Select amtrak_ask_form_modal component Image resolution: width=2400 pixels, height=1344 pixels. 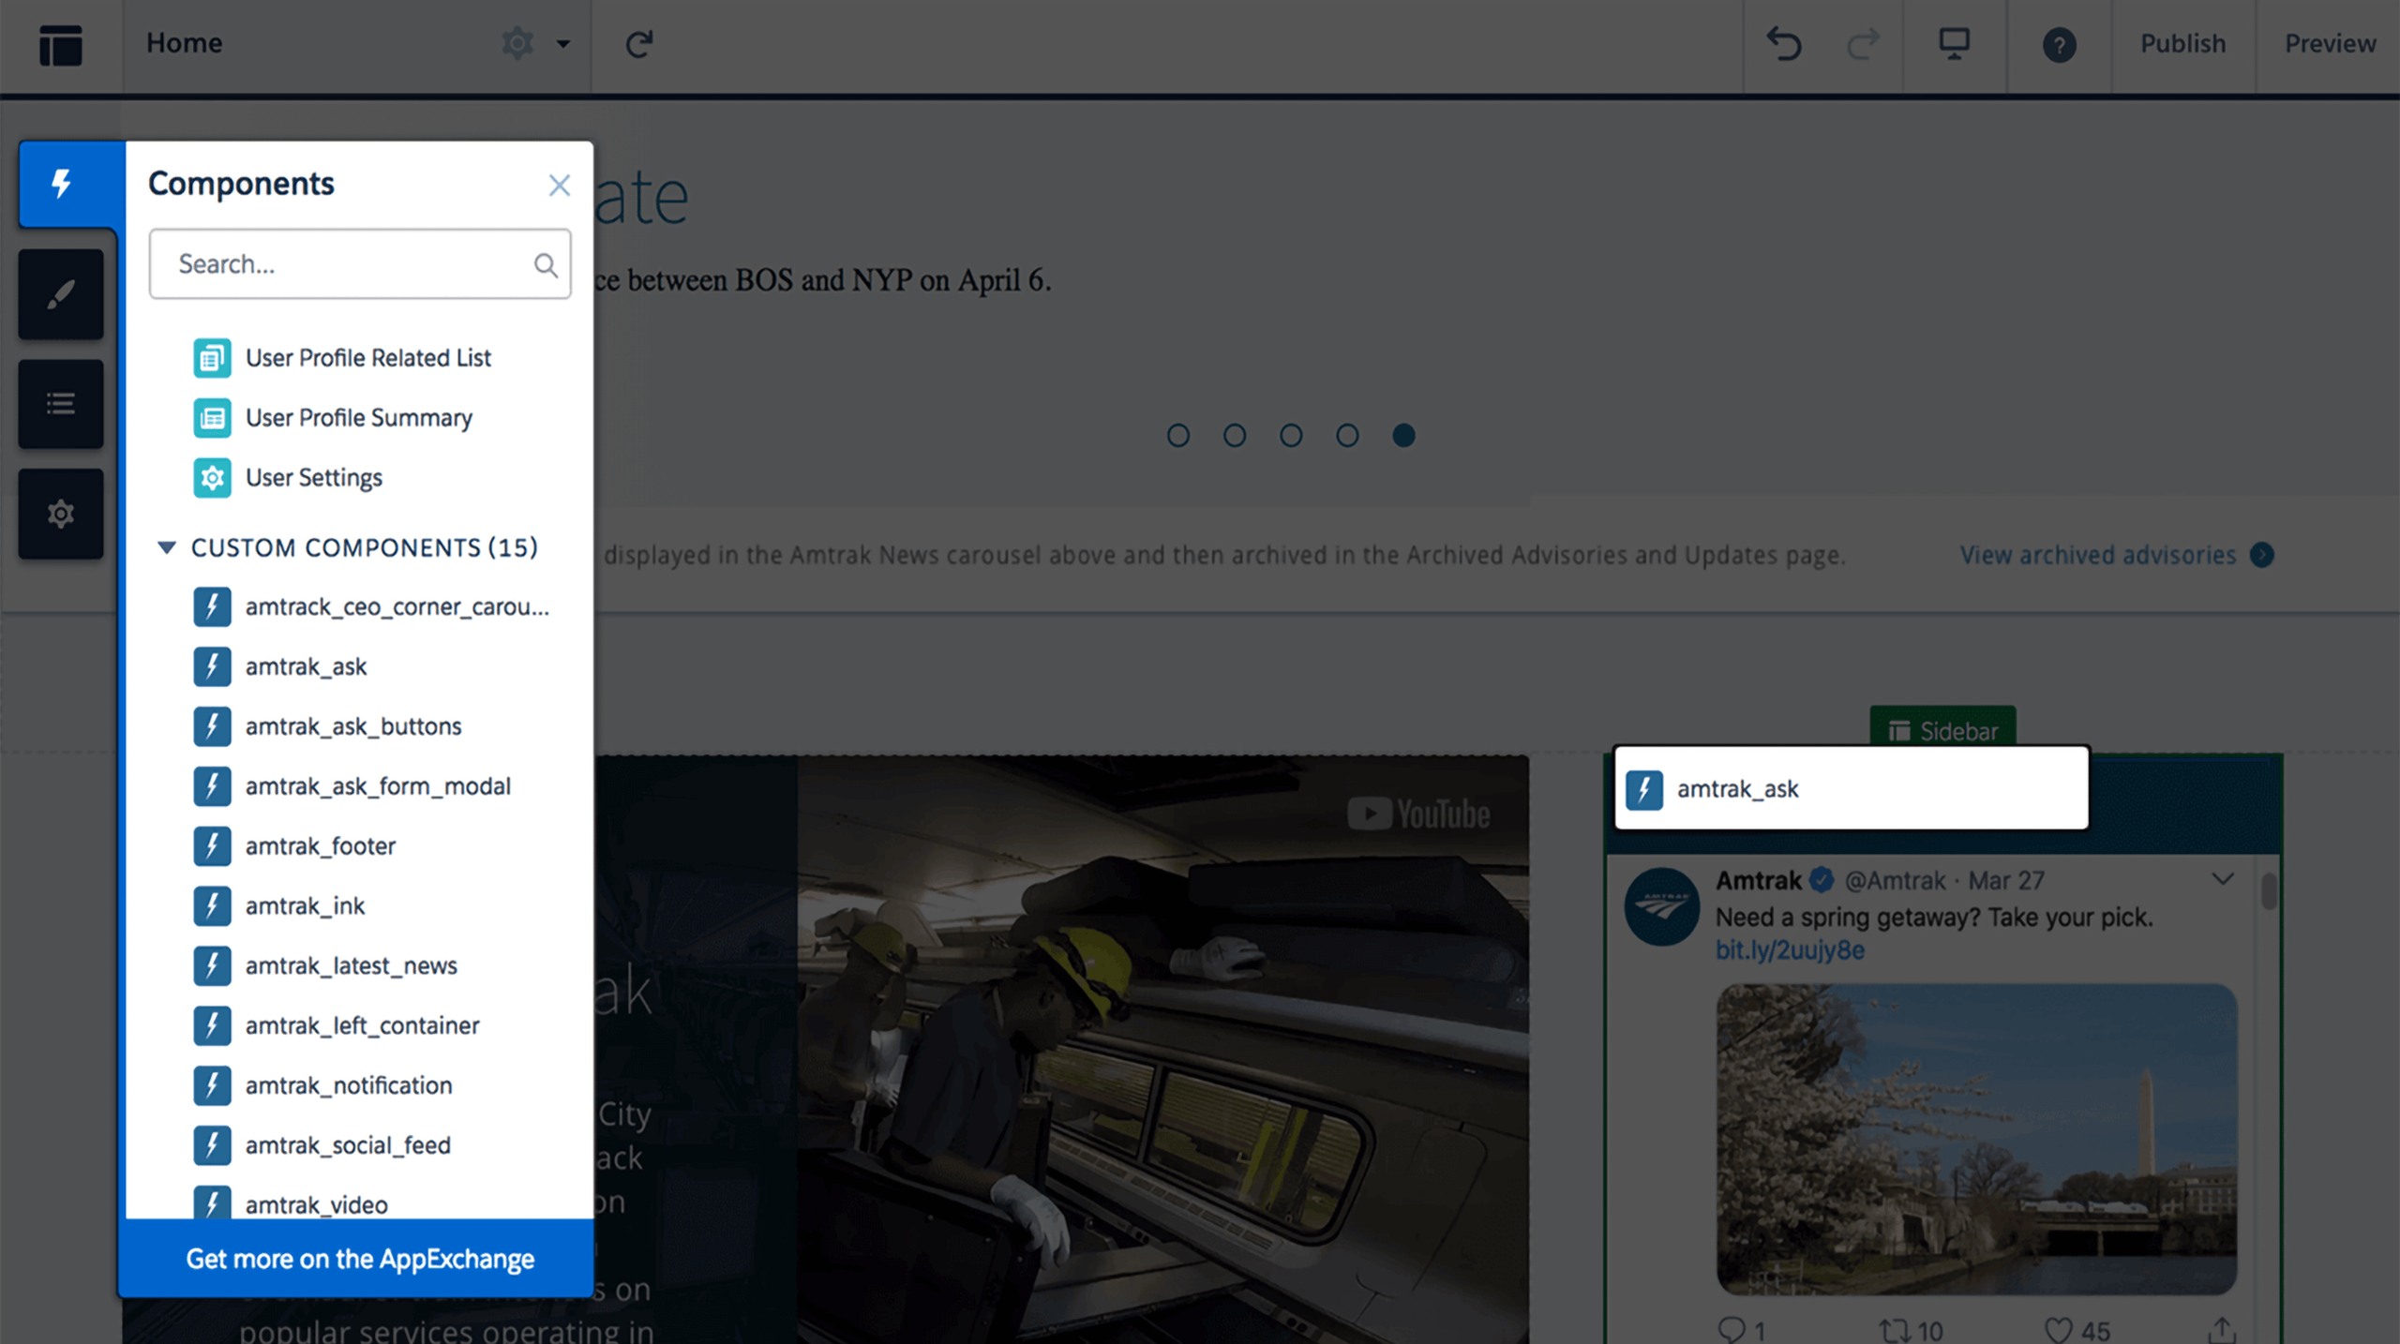click(352, 786)
